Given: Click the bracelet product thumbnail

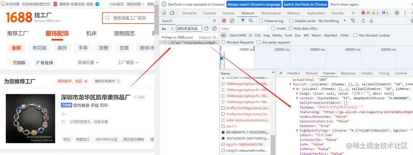Looking at the screenshot, I should pos(30,118).
